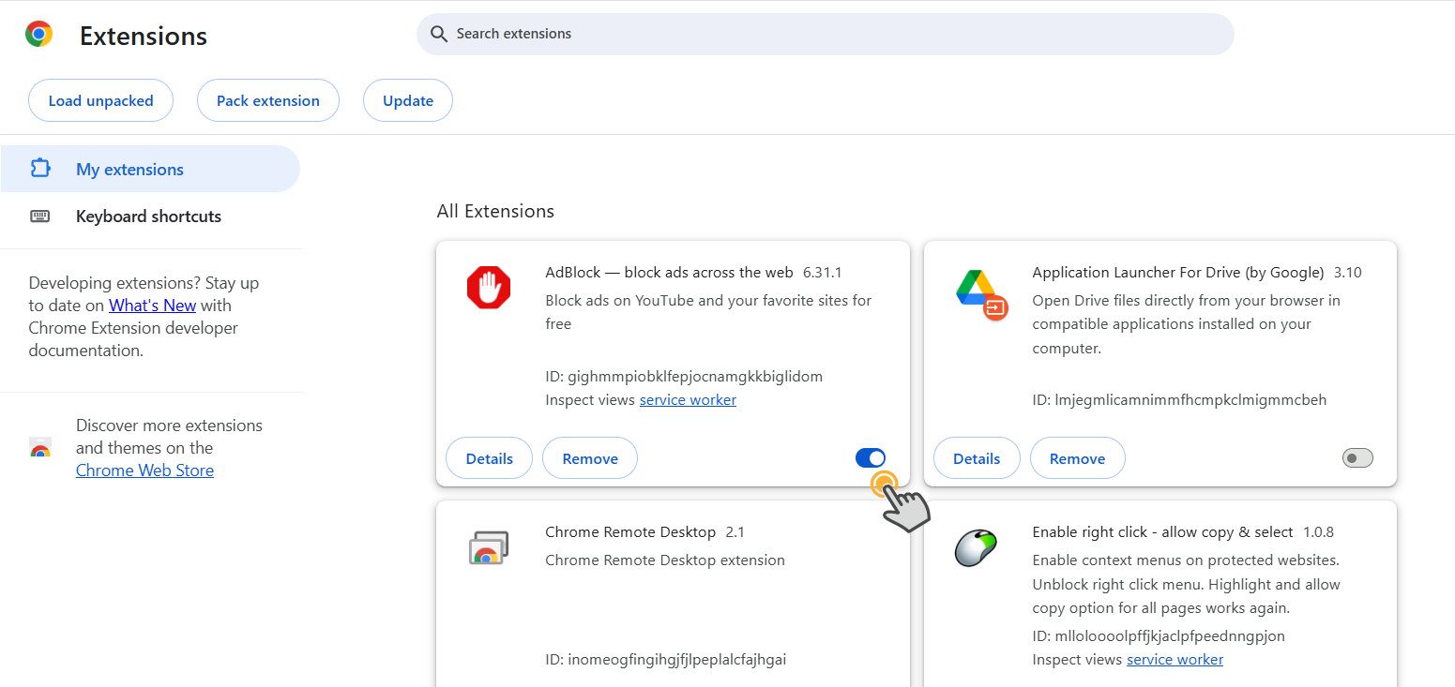Click the Enable context menus description text

pyautogui.click(x=1186, y=584)
